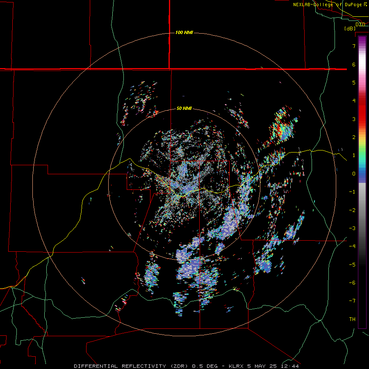The width and height of the screenshot is (369, 369).
Task: Click the NEXLAB-College of DuPage credit text
Action: [x=327, y=5]
